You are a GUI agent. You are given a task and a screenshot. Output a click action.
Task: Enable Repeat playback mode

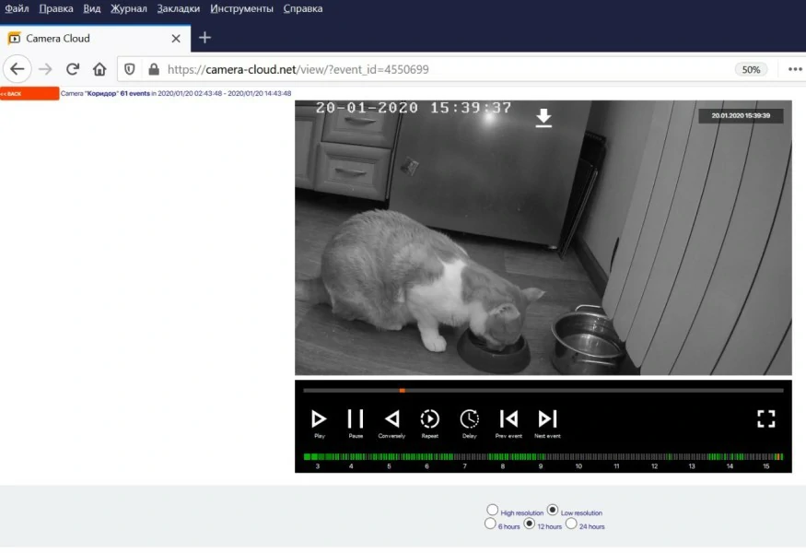pos(429,419)
